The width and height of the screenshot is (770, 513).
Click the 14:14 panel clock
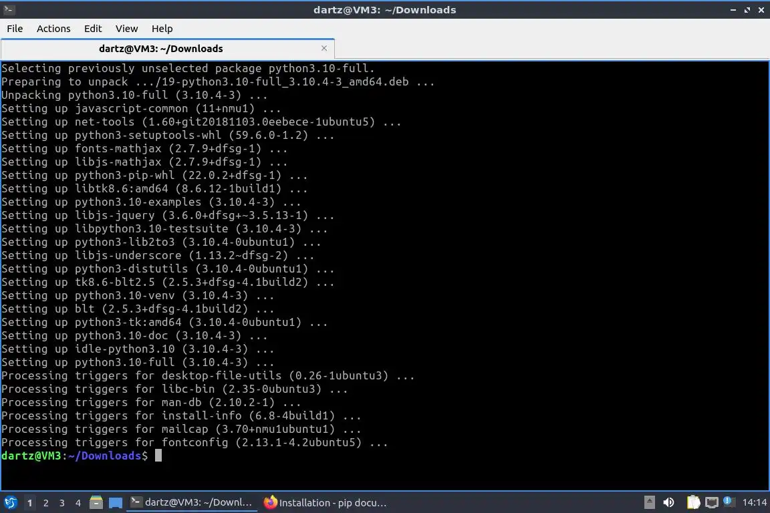(754, 502)
